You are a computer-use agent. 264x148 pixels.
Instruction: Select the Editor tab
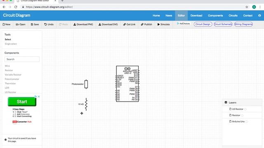click(x=181, y=16)
